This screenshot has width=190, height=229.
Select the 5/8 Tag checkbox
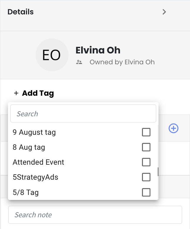(146, 192)
